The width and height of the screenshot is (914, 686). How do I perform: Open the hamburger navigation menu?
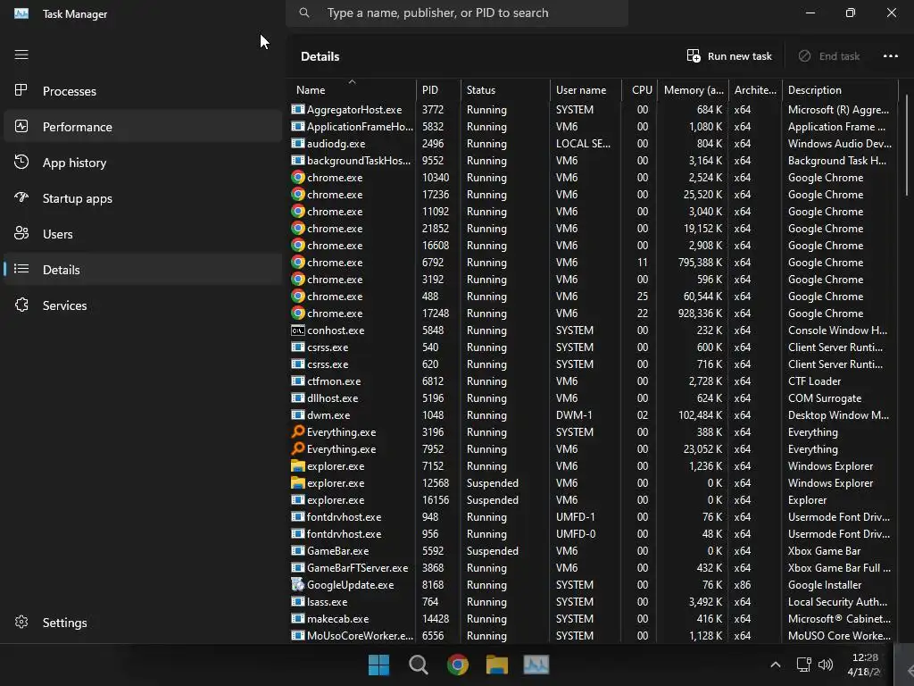click(21, 54)
